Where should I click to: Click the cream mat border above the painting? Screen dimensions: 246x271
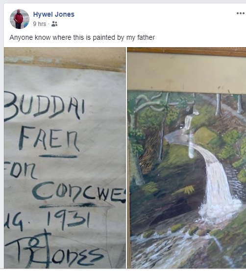coord(187,74)
